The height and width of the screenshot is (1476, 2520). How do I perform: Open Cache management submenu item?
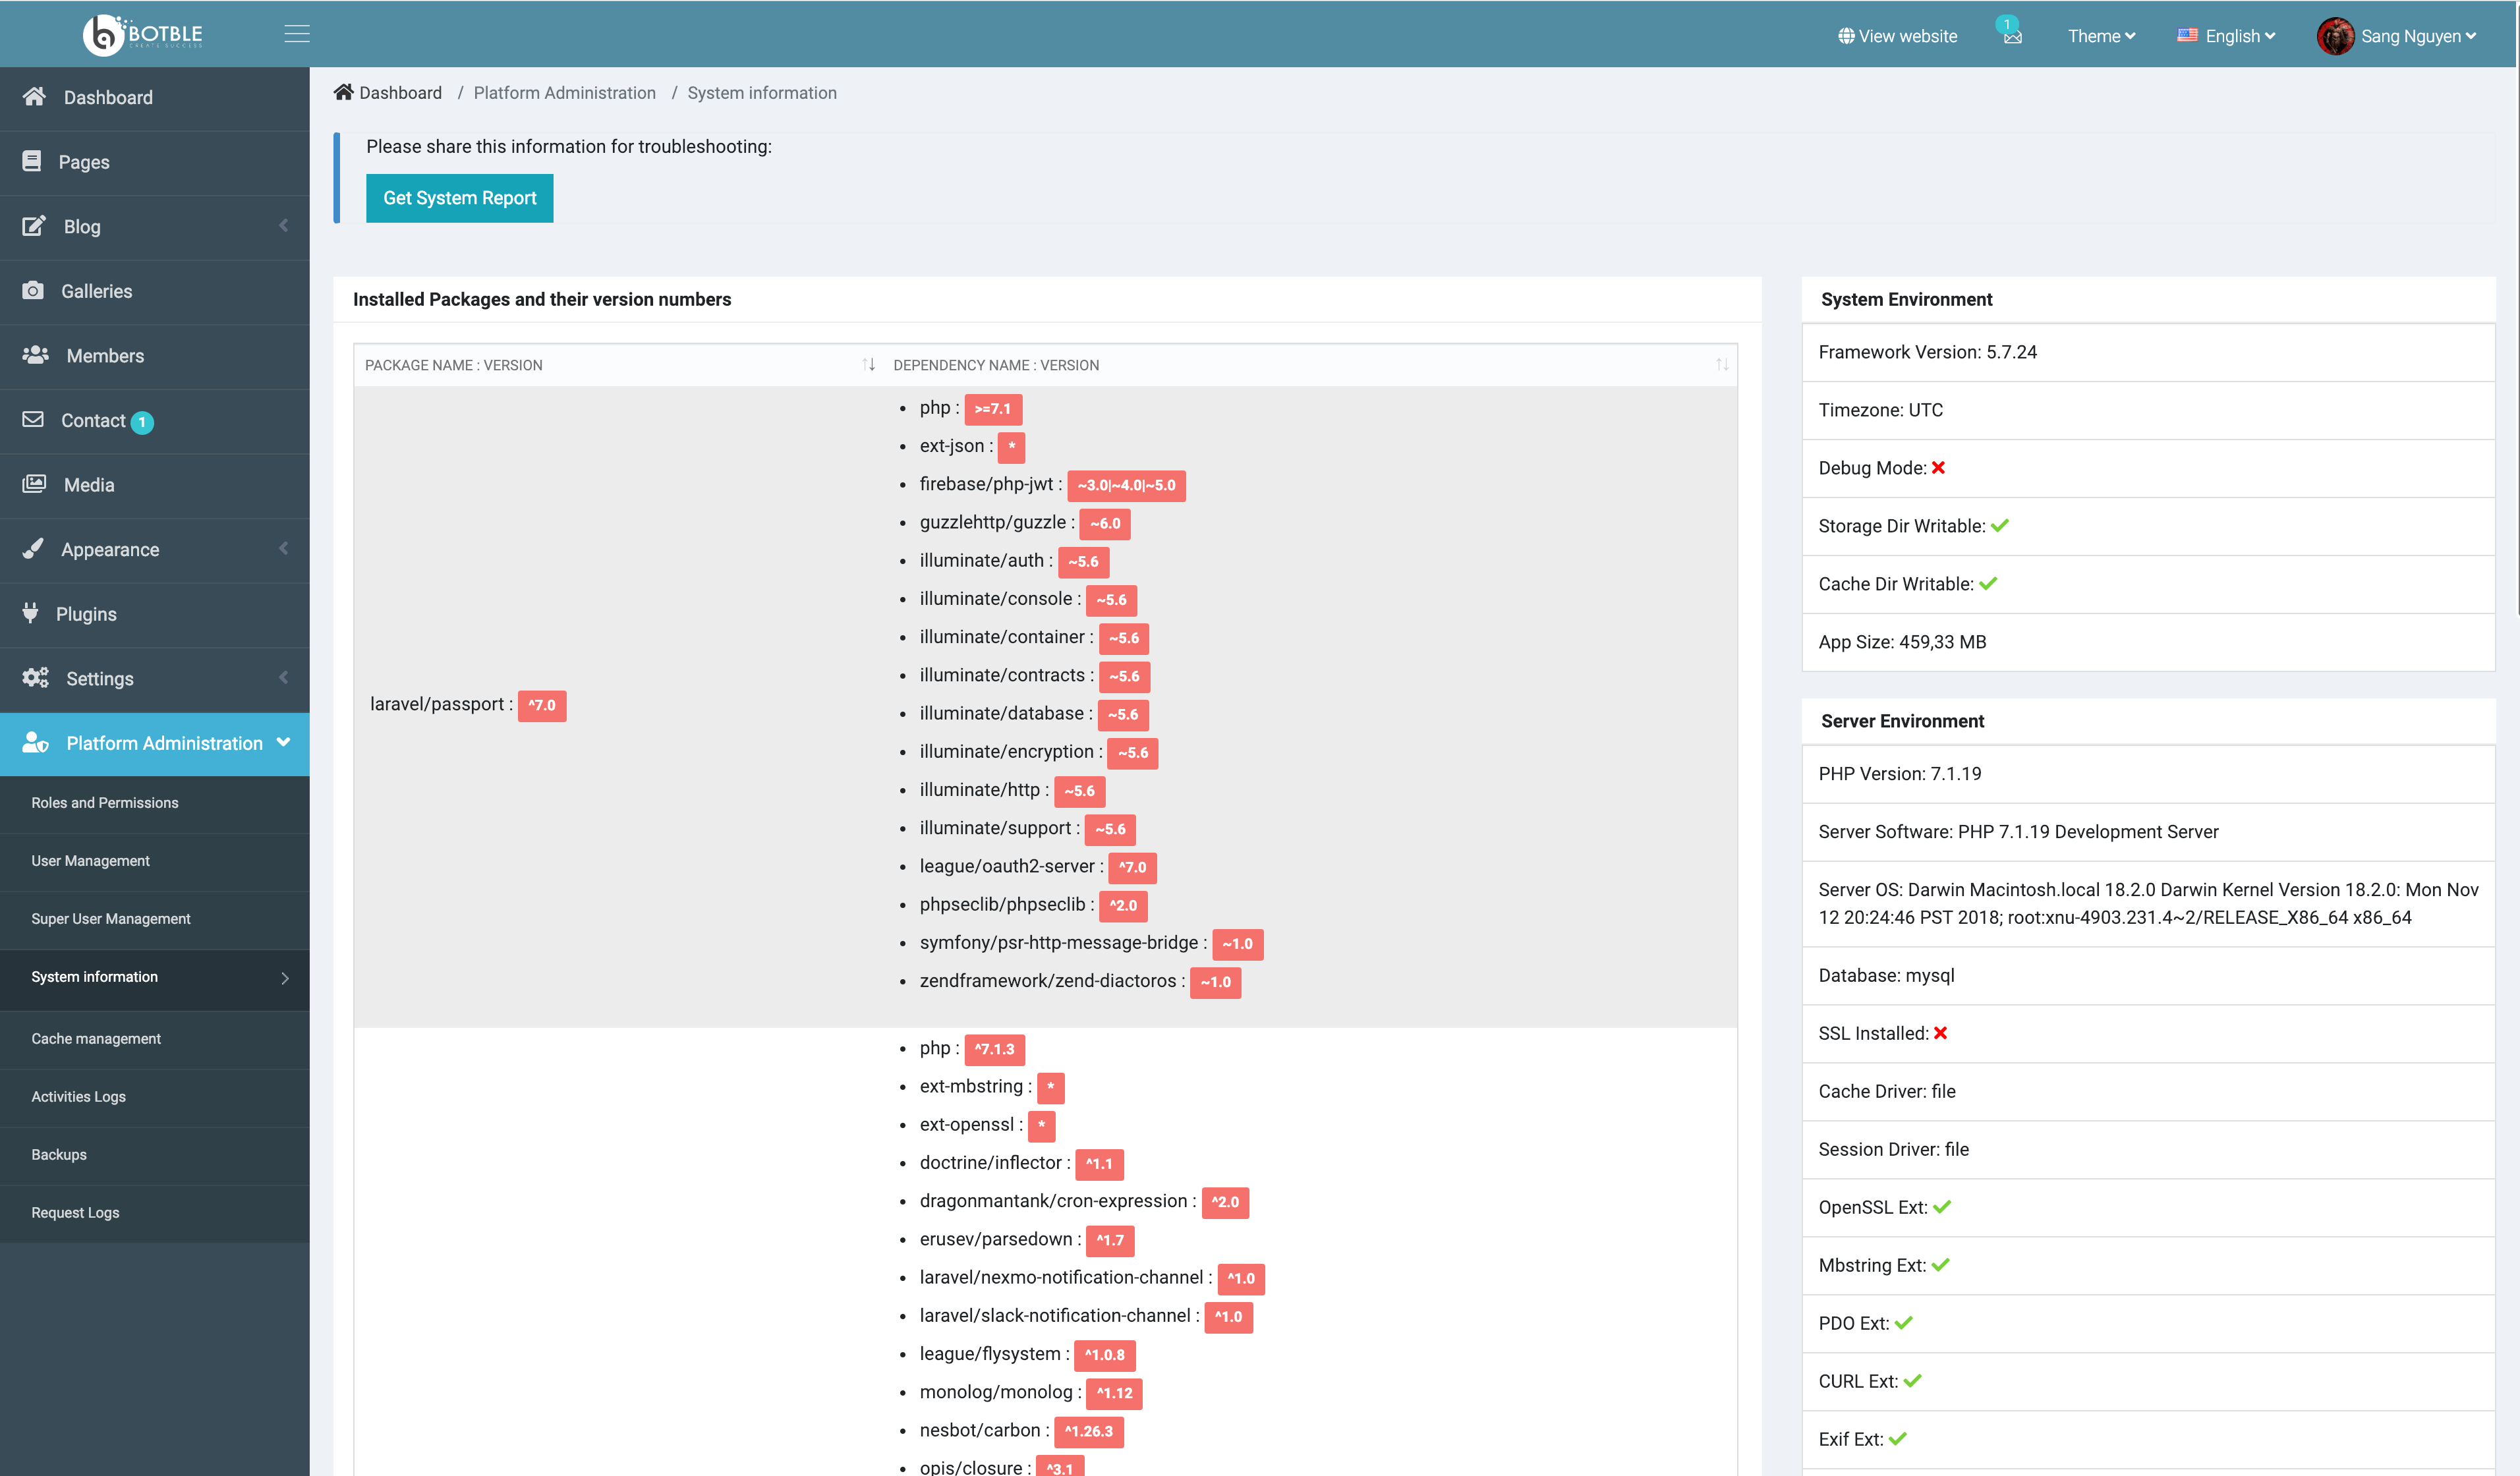tap(96, 1038)
